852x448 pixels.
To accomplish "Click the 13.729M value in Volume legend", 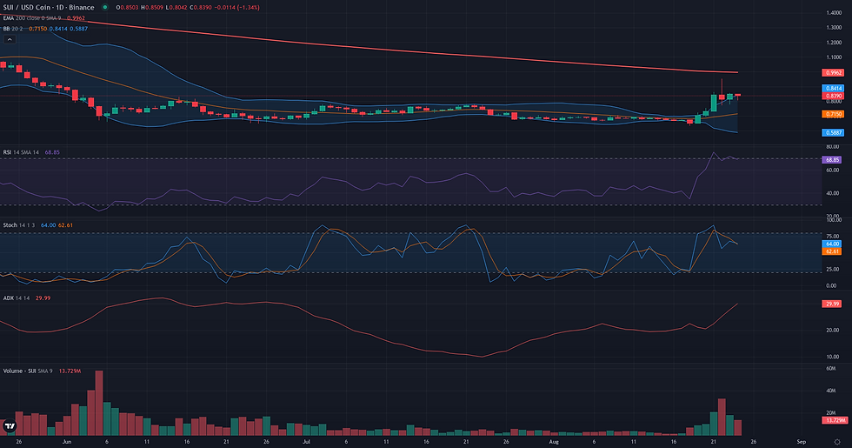I will [70, 371].
